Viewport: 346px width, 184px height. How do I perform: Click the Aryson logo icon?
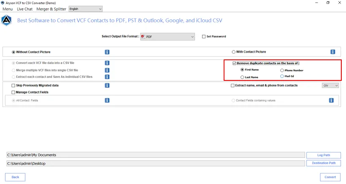tap(6, 21)
